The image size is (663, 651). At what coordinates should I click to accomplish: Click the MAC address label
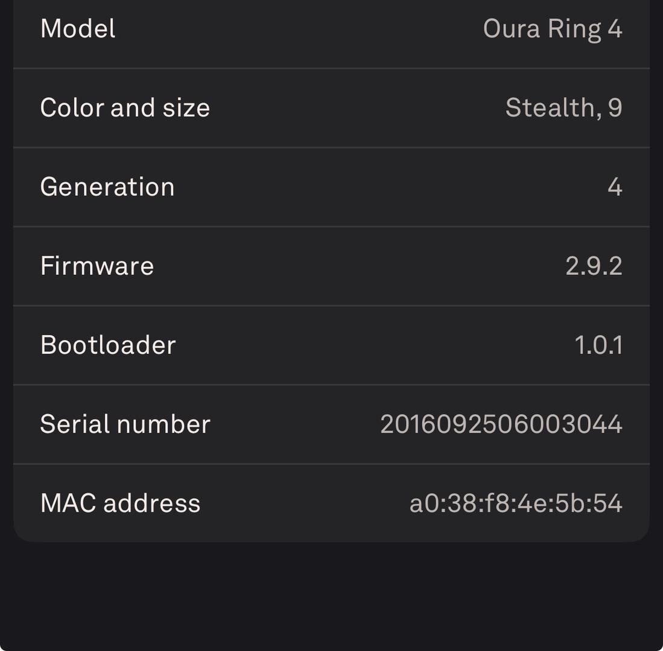tap(120, 503)
